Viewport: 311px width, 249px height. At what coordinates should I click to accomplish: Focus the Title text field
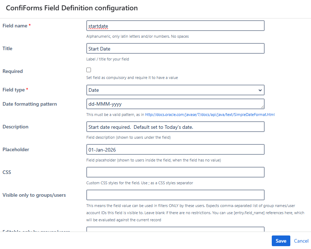[x=175, y=48]
